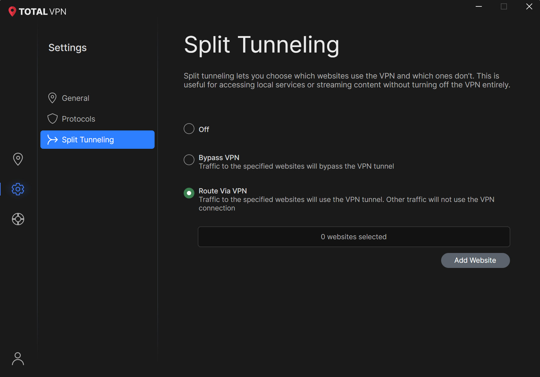Open the General settings label
Image resolution: width=540 pixels, height=377 pixels.
point(76,98)
